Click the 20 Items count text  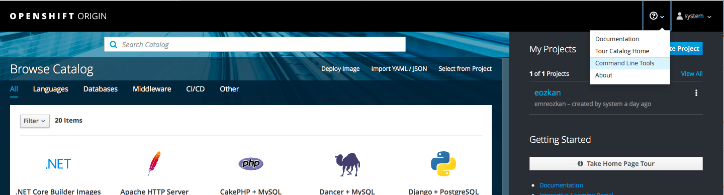(68, 121)
